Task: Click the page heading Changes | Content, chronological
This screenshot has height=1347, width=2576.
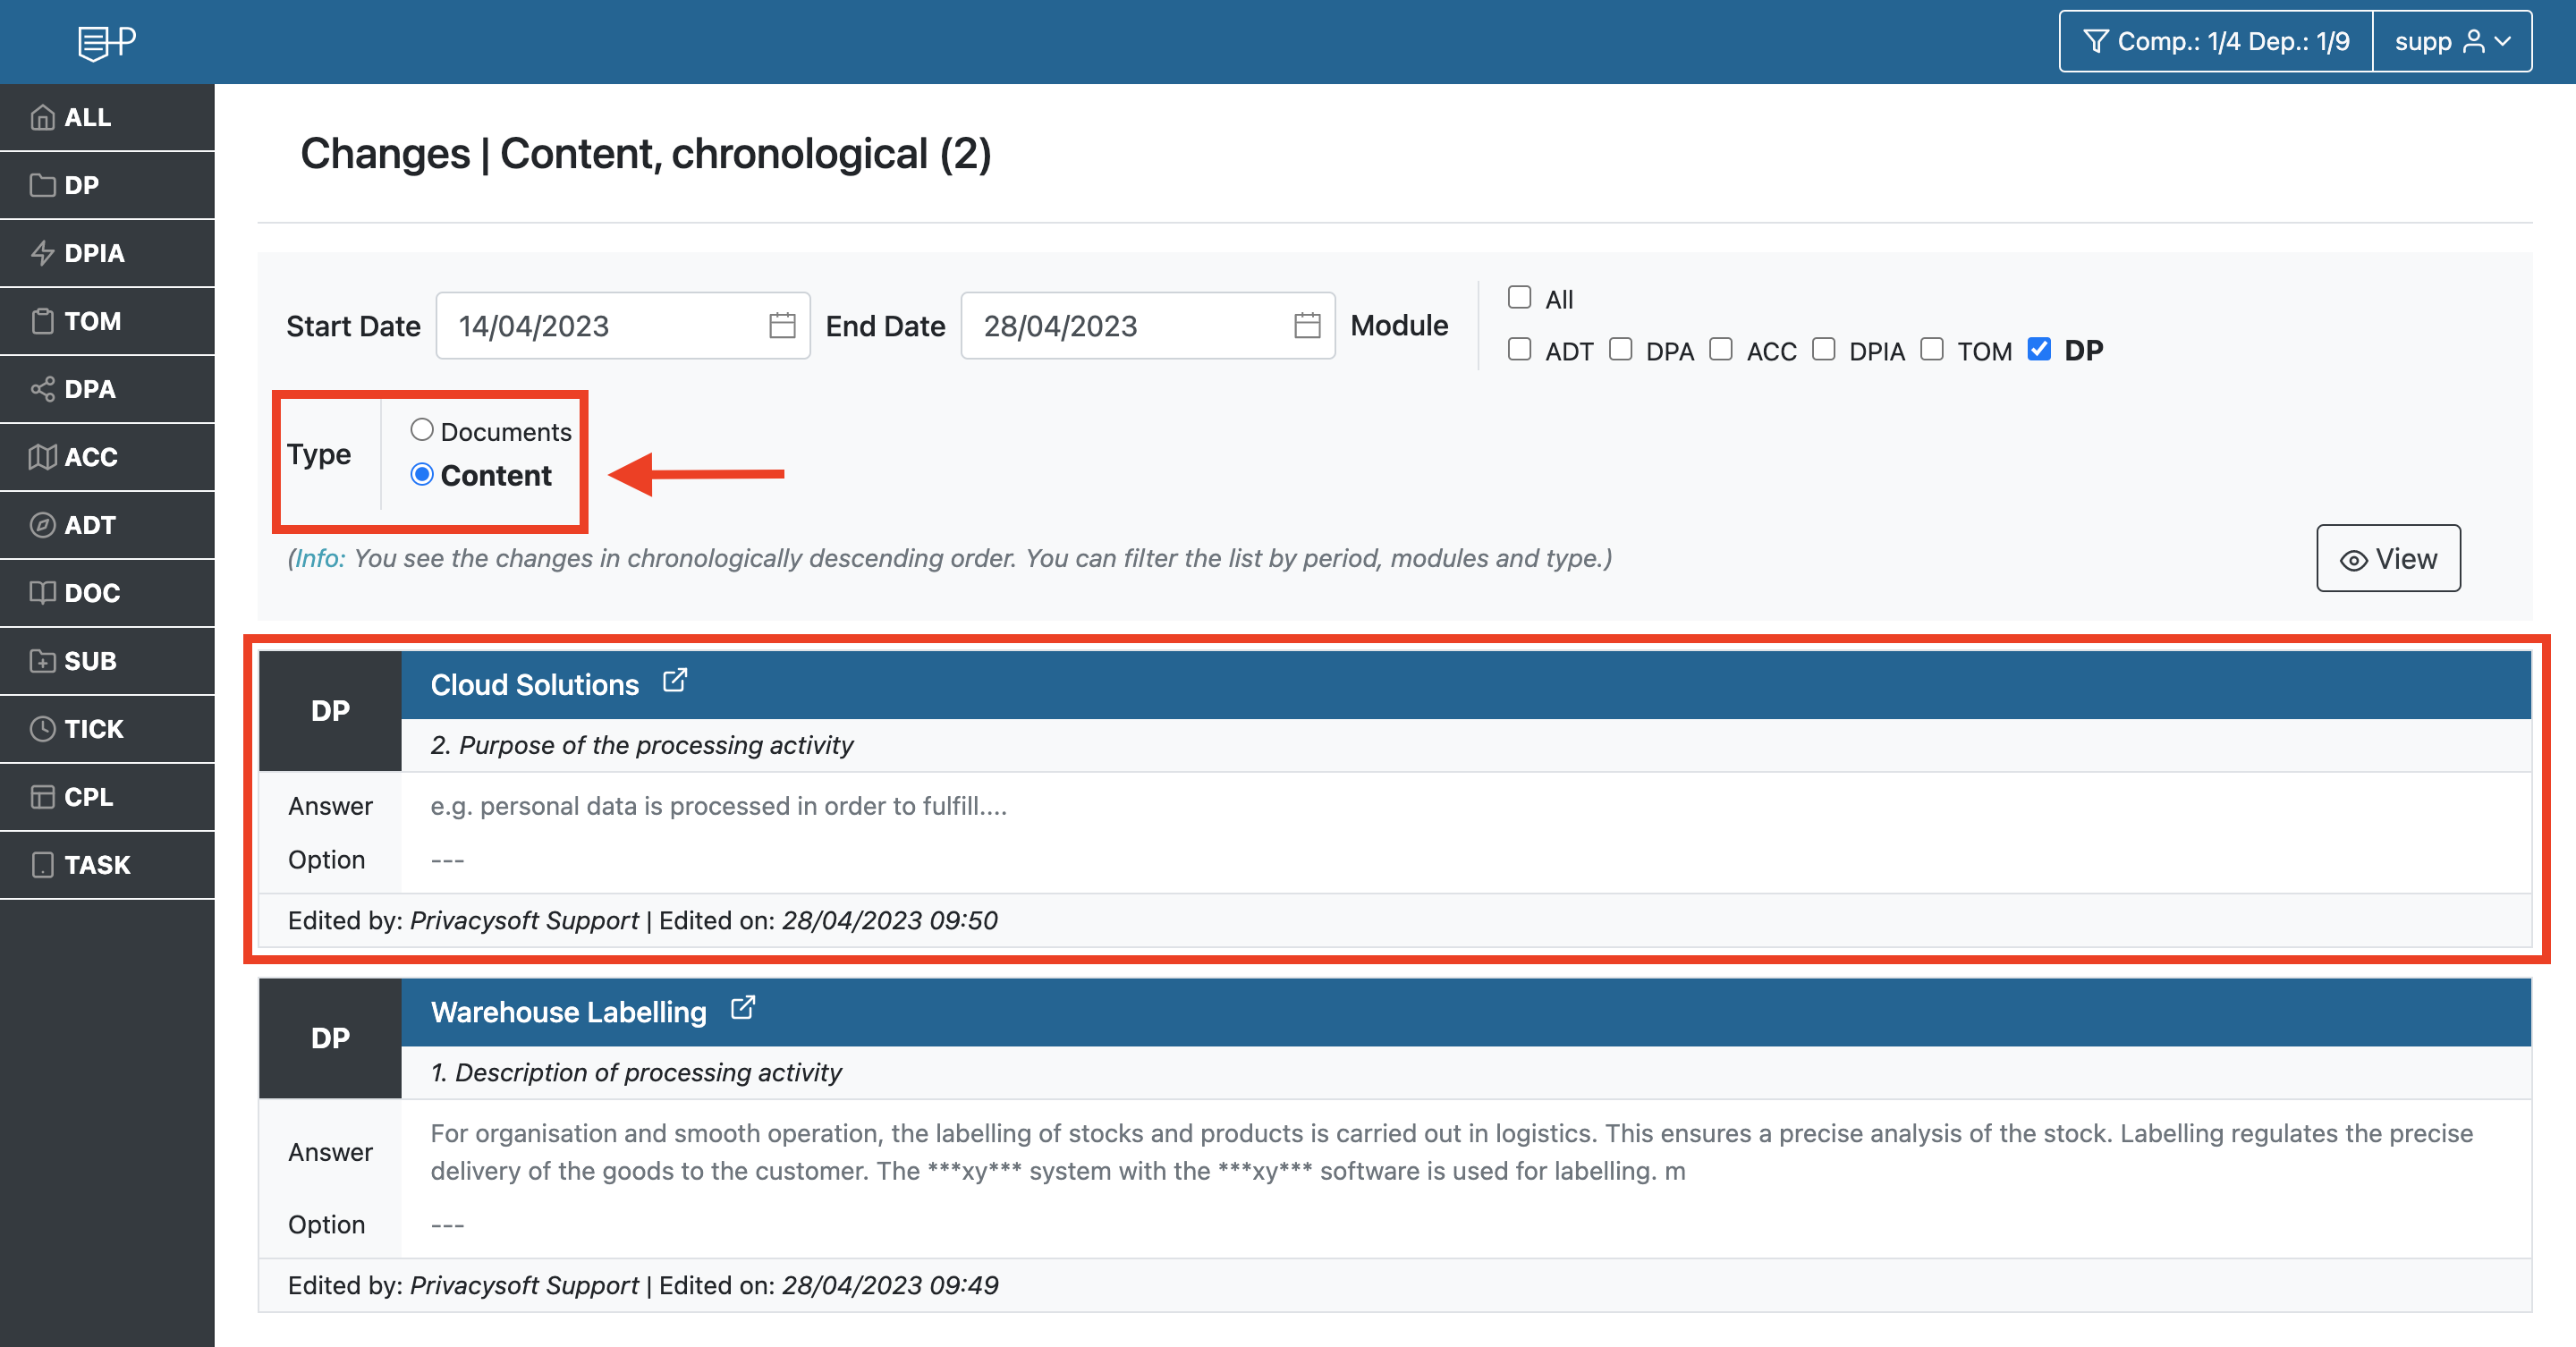Action: (646, 153)
